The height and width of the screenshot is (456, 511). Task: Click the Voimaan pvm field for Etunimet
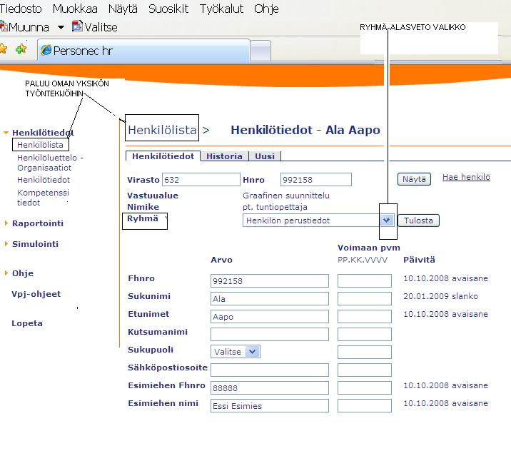(365, 317)
